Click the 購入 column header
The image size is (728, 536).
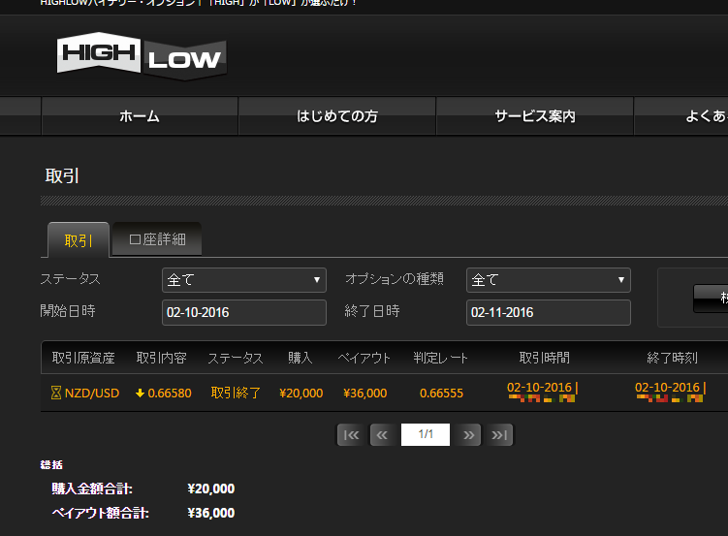click(x=300, y=358)
